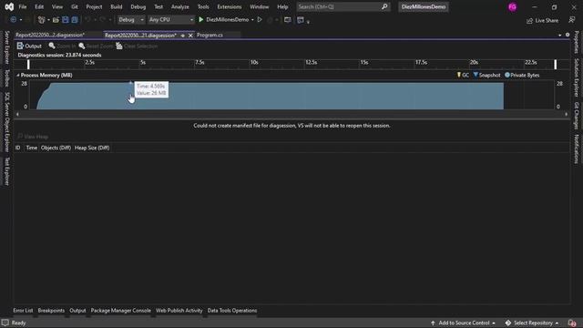583x328 pixels.
Task: Open the Analyze menu
Action: tap(180, 6)
